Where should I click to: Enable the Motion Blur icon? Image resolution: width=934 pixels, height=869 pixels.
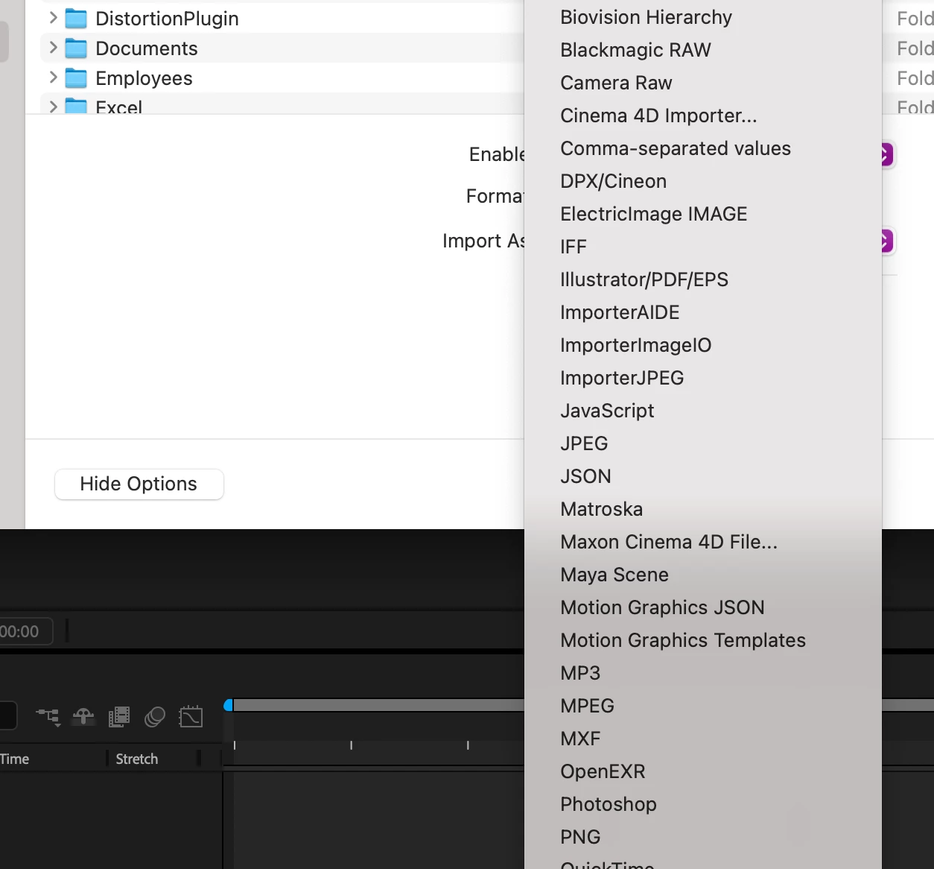click(155, 717)
